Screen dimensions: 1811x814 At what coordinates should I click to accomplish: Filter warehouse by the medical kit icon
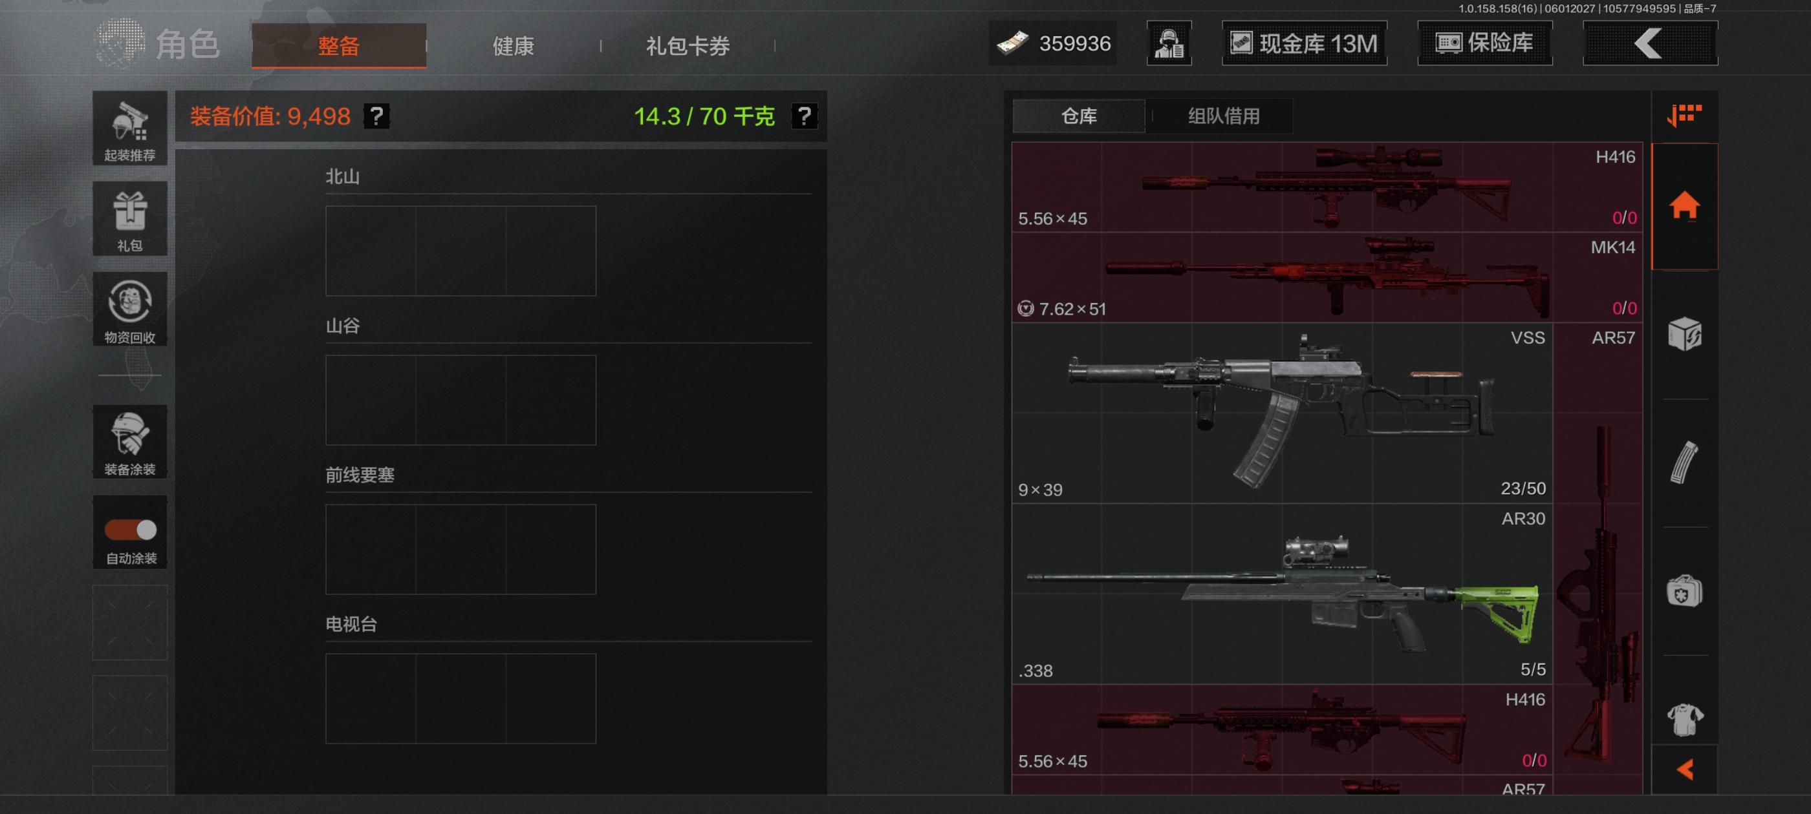(1684, 590)
